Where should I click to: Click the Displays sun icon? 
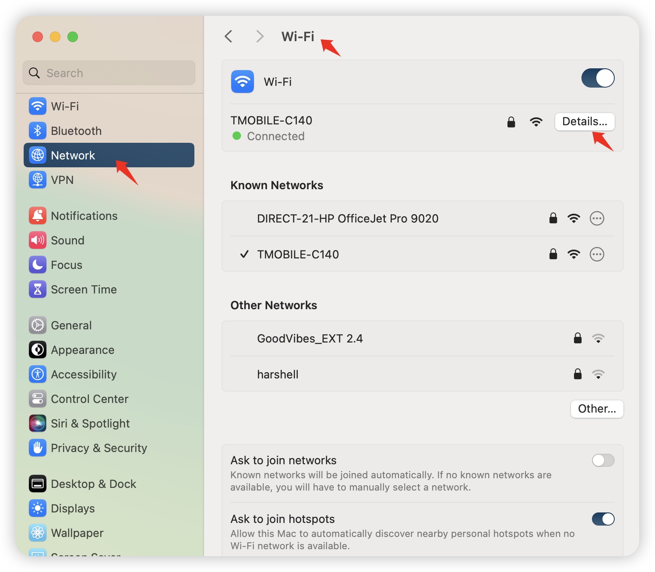point(38,508)
